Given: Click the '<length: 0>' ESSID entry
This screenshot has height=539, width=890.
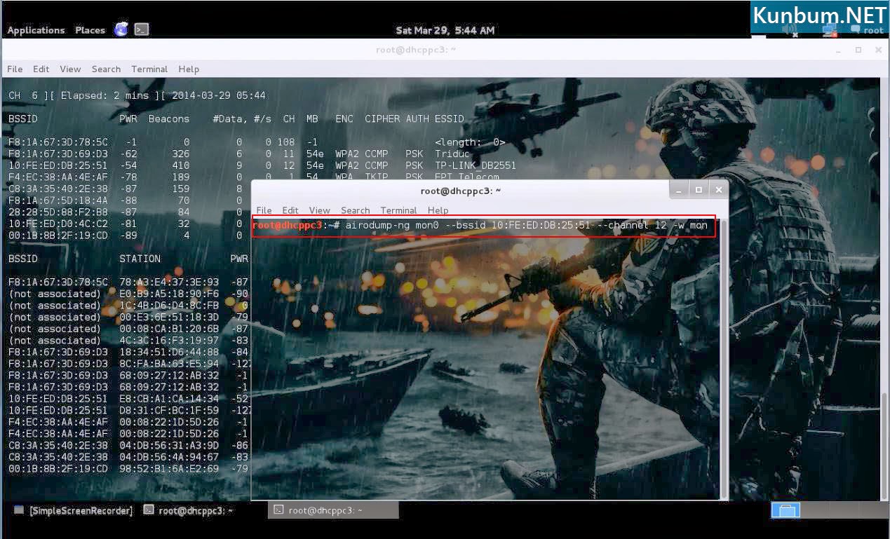Looking at the screenshot, I should 470,142.
